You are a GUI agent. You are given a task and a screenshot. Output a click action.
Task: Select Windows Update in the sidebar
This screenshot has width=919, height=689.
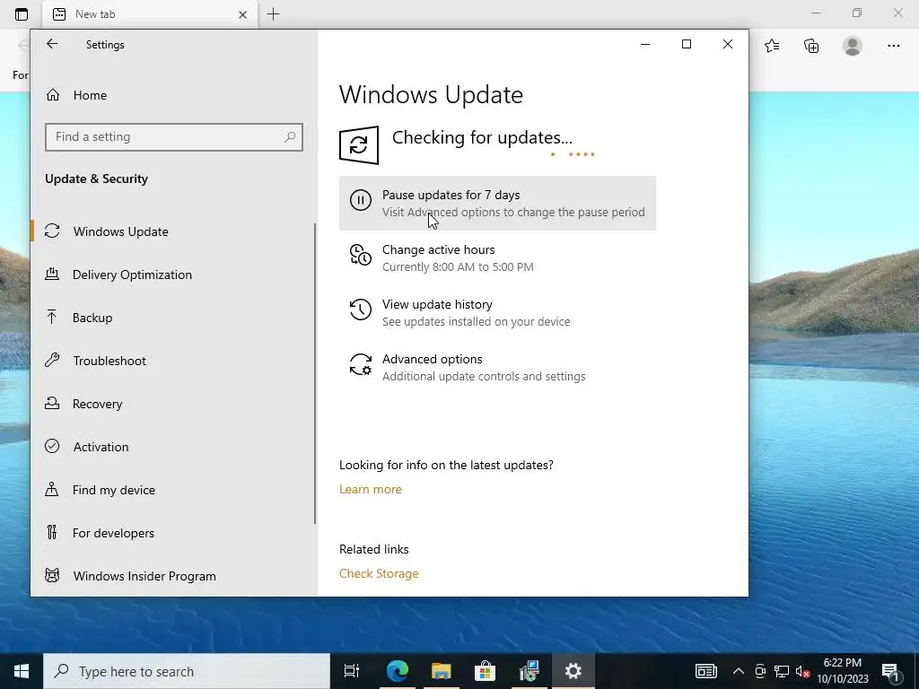tap(173, 231)
